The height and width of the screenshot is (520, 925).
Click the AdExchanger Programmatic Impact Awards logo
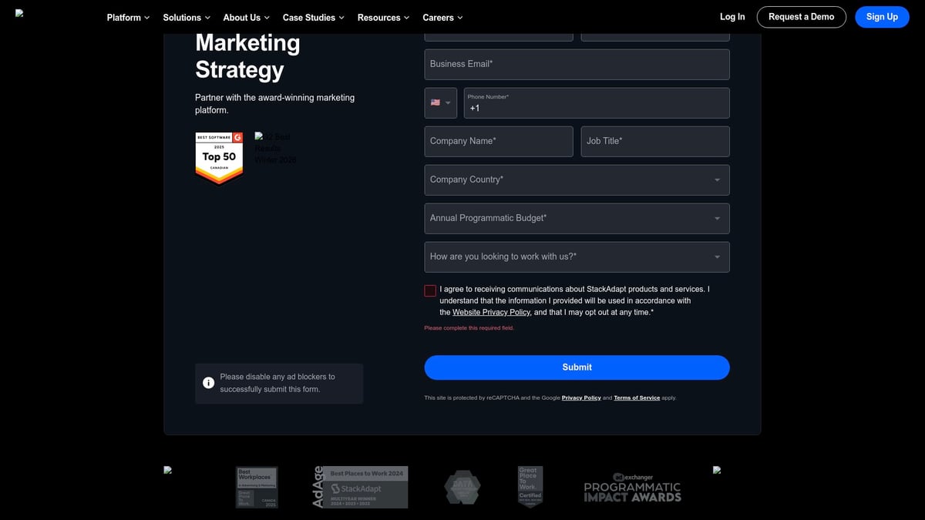(x=633, y=486)
